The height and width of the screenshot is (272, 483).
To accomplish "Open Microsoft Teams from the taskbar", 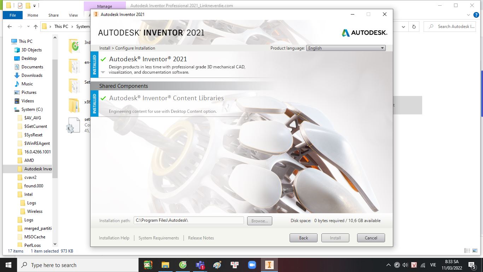I will [200, 265].
